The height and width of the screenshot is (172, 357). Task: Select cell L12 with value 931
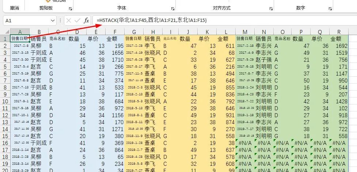pos(226,115)
